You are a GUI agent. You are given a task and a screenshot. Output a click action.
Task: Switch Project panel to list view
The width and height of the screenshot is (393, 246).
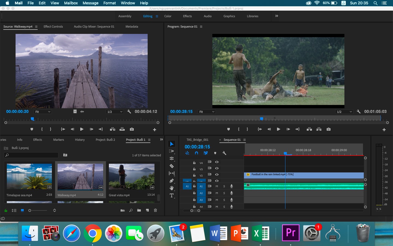coord(14,210)
